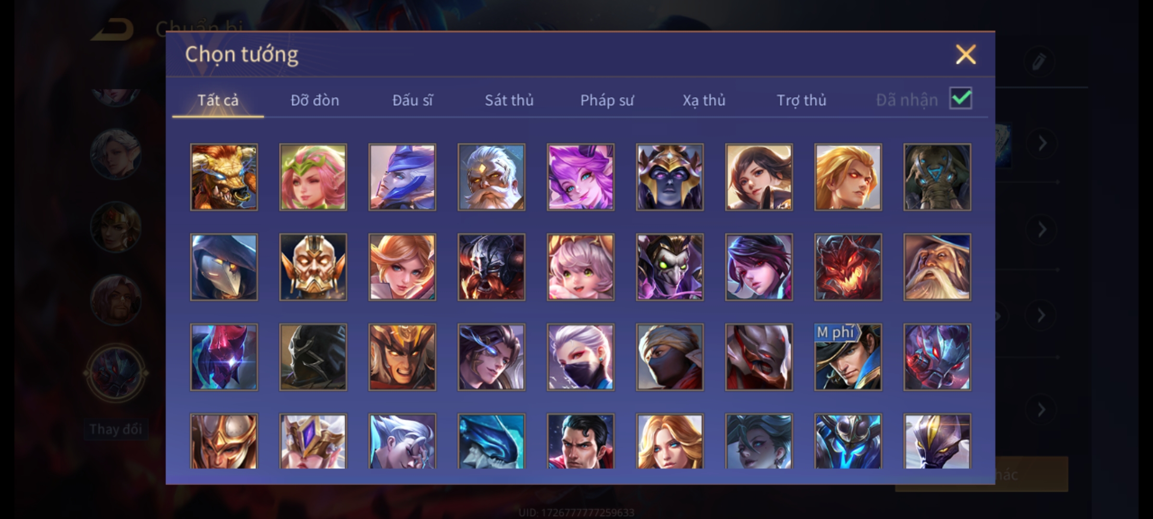The height and width of the screenshot is (519, 1153).
Task: Select the Superman hero portrait
Action: click(x=580, y=441)
